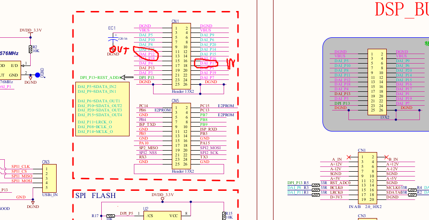
Task: Select the E/D pin of the oscillator
Action: pyautogui.click(x=14, y=66)
